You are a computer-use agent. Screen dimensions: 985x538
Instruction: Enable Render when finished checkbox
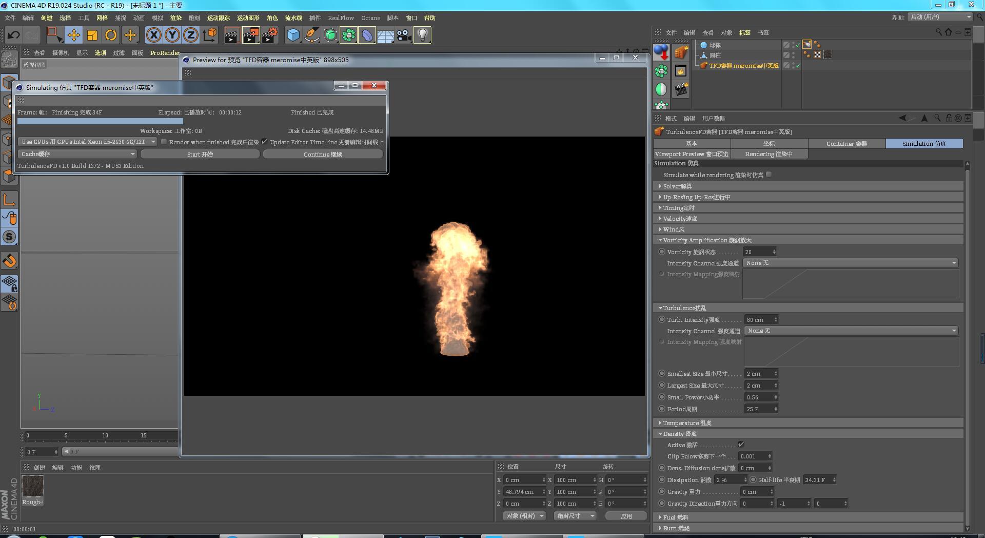click(164, 142)
